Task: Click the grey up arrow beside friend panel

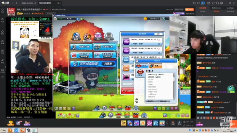Action: tap(137, 99)
